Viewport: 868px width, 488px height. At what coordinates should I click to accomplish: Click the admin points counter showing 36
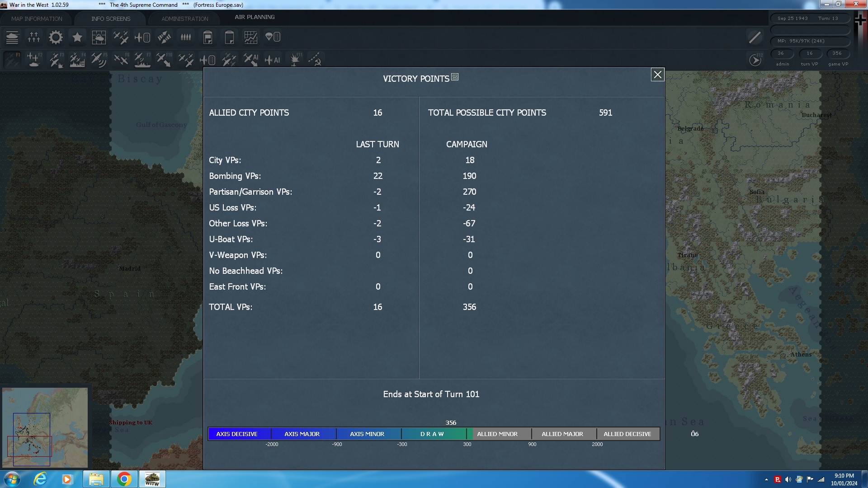click(x=782, y=53)
